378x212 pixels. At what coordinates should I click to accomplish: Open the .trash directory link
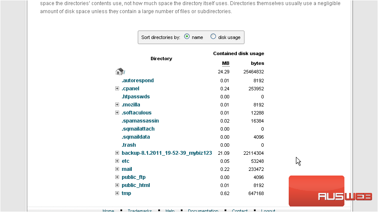click(129, 145)
